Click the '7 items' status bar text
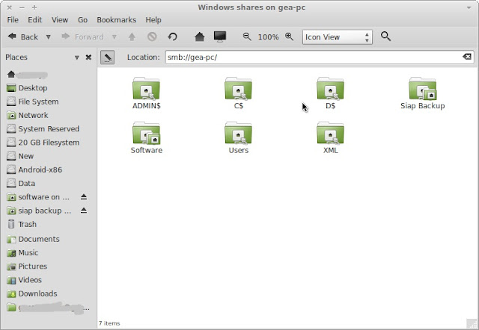Image resolution: width=479 pixels, height=330 pixels. pos(109,323)
